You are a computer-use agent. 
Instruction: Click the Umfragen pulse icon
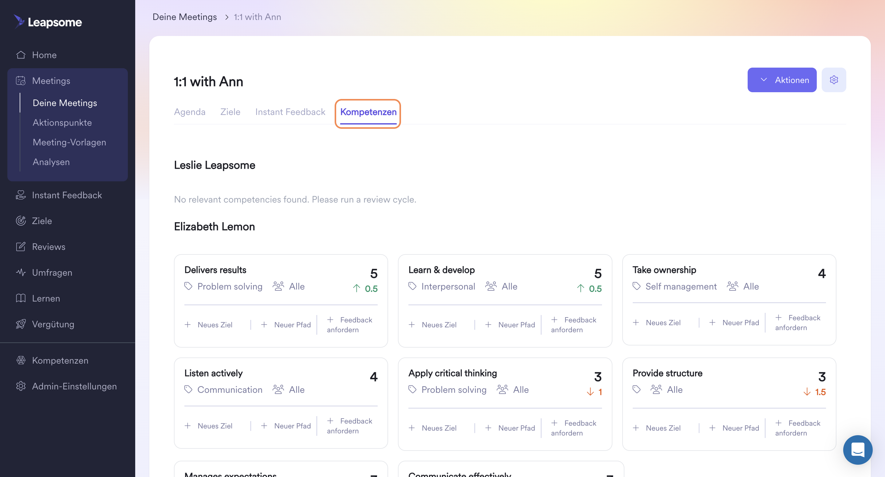pos(21,273)
